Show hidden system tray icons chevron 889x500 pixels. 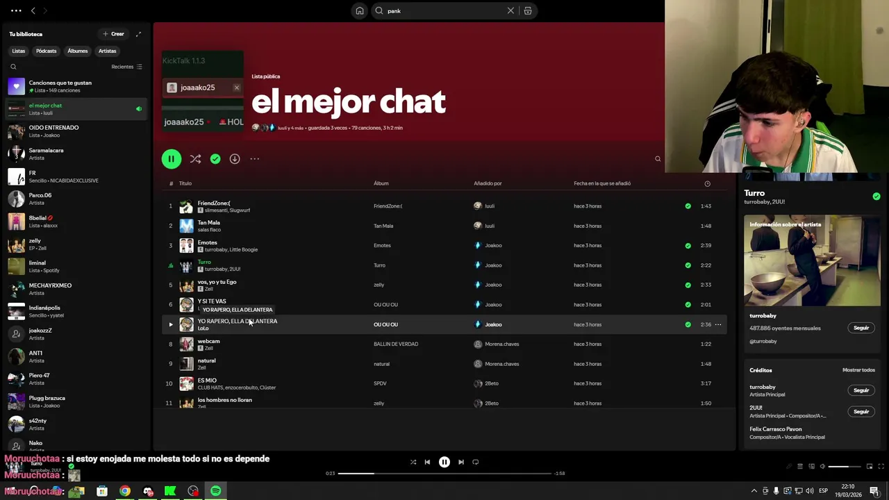(754, 491)
